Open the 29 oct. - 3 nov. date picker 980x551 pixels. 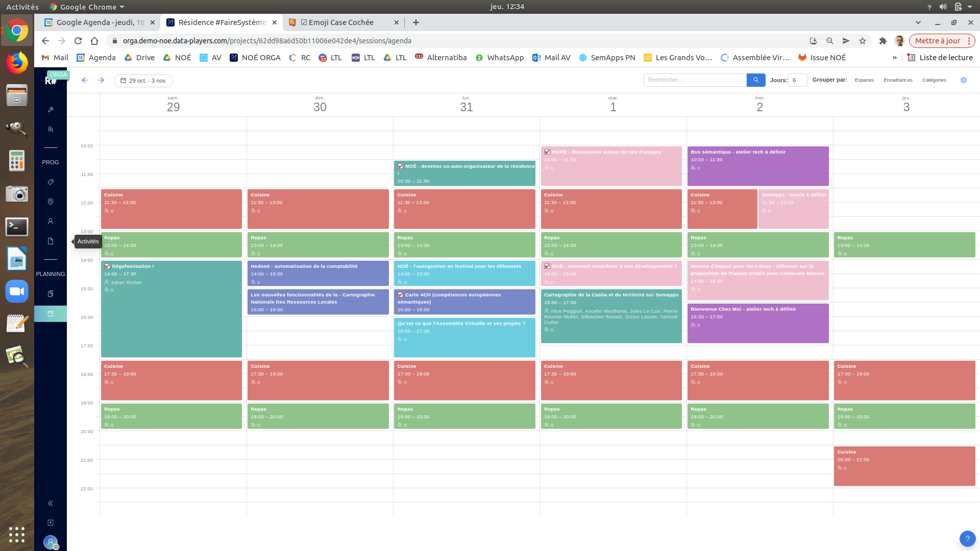tap(143, 81)
